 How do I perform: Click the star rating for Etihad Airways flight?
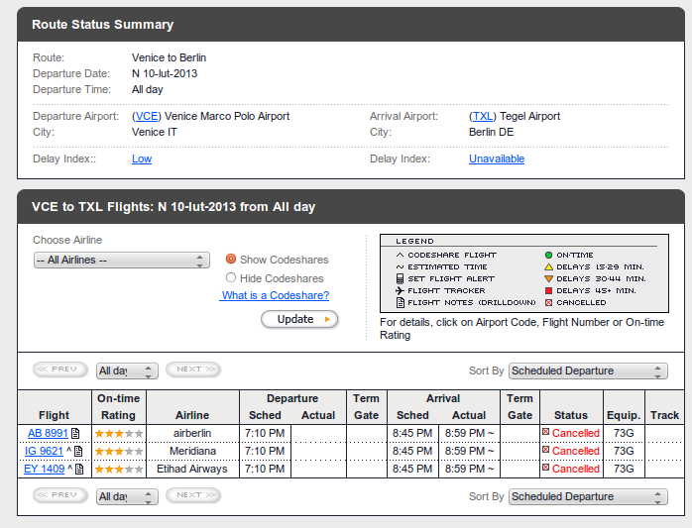point(119,469)
